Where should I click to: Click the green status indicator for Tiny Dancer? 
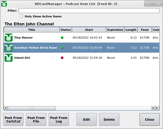[x=62, y=38]
